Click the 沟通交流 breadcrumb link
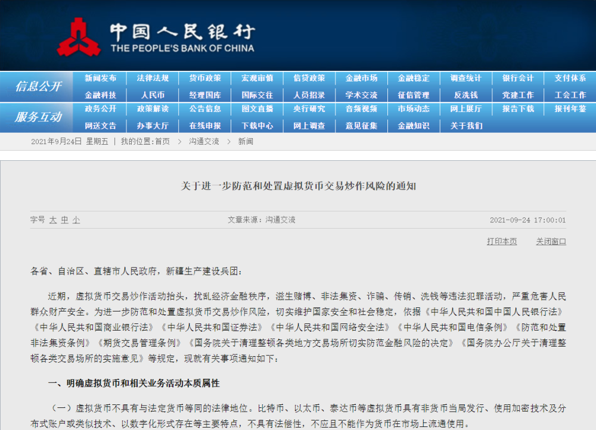This screenshot has height=430, width=596. [x=204, y=142]
